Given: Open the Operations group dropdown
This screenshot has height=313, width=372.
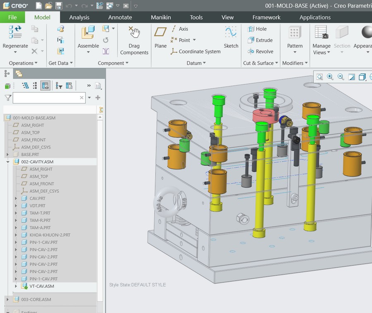Looking at the screenshot, I should tap(23, 63).
